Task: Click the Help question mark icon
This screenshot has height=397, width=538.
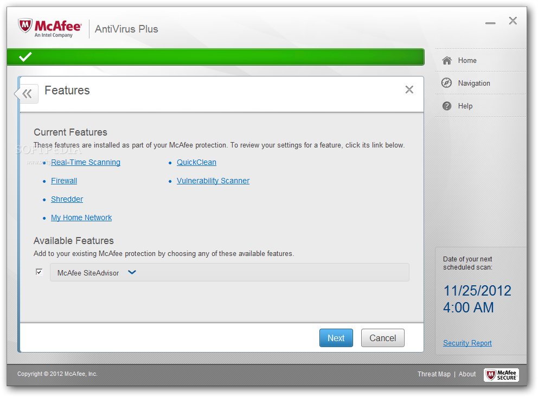Action: tap(447, 106)
